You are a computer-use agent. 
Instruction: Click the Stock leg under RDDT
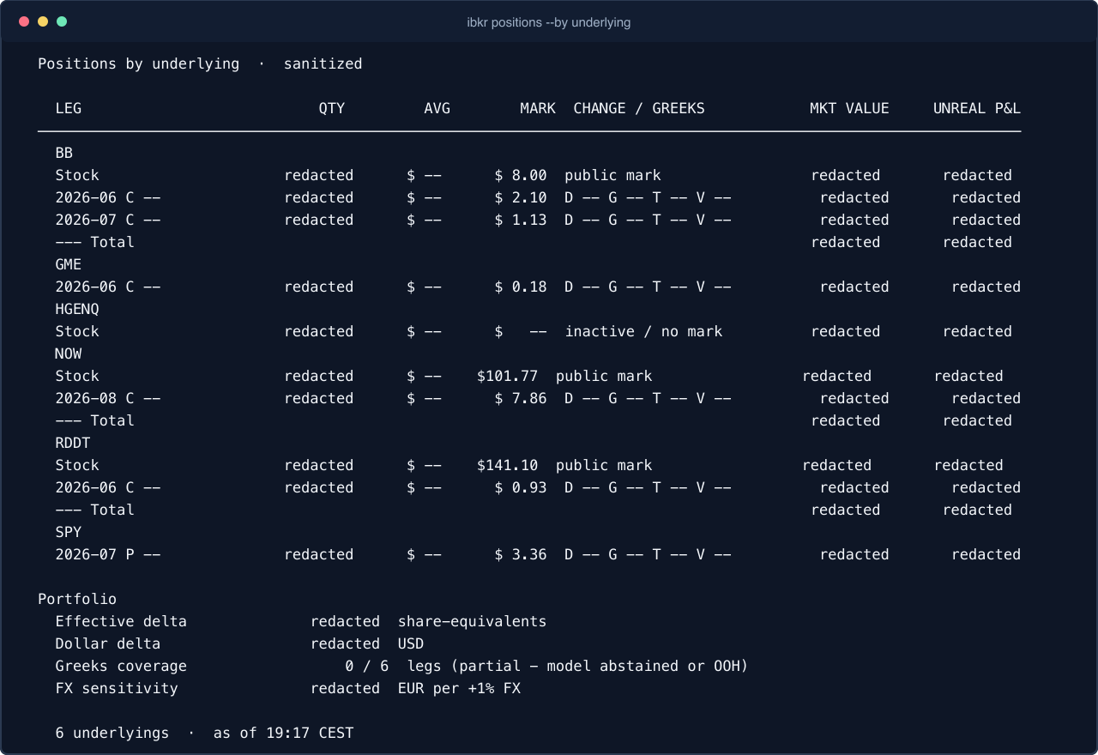pyautogui.click(x=77, y=465)
